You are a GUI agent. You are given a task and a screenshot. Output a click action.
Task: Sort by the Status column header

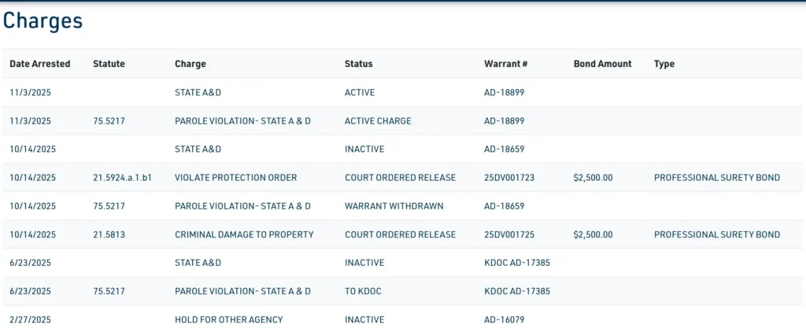[358, 64]
